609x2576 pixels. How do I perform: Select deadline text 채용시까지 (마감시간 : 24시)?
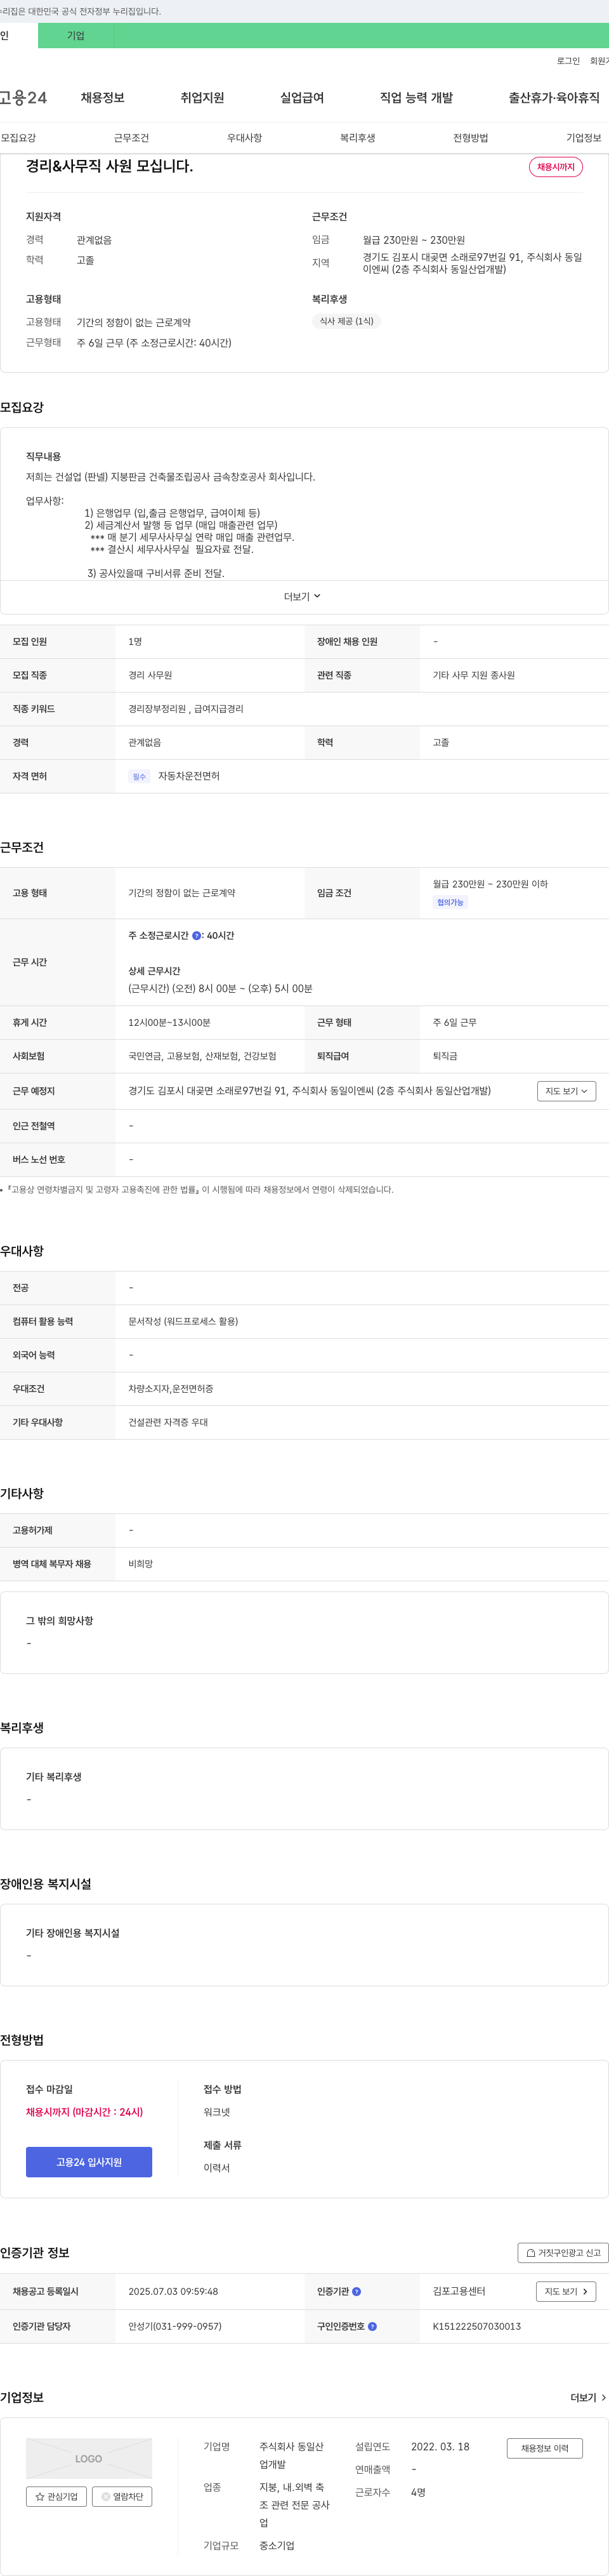[84, 2111]
